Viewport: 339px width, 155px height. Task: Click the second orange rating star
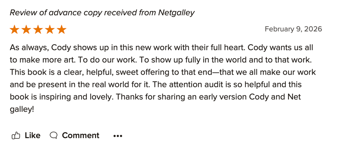[26, 29]
